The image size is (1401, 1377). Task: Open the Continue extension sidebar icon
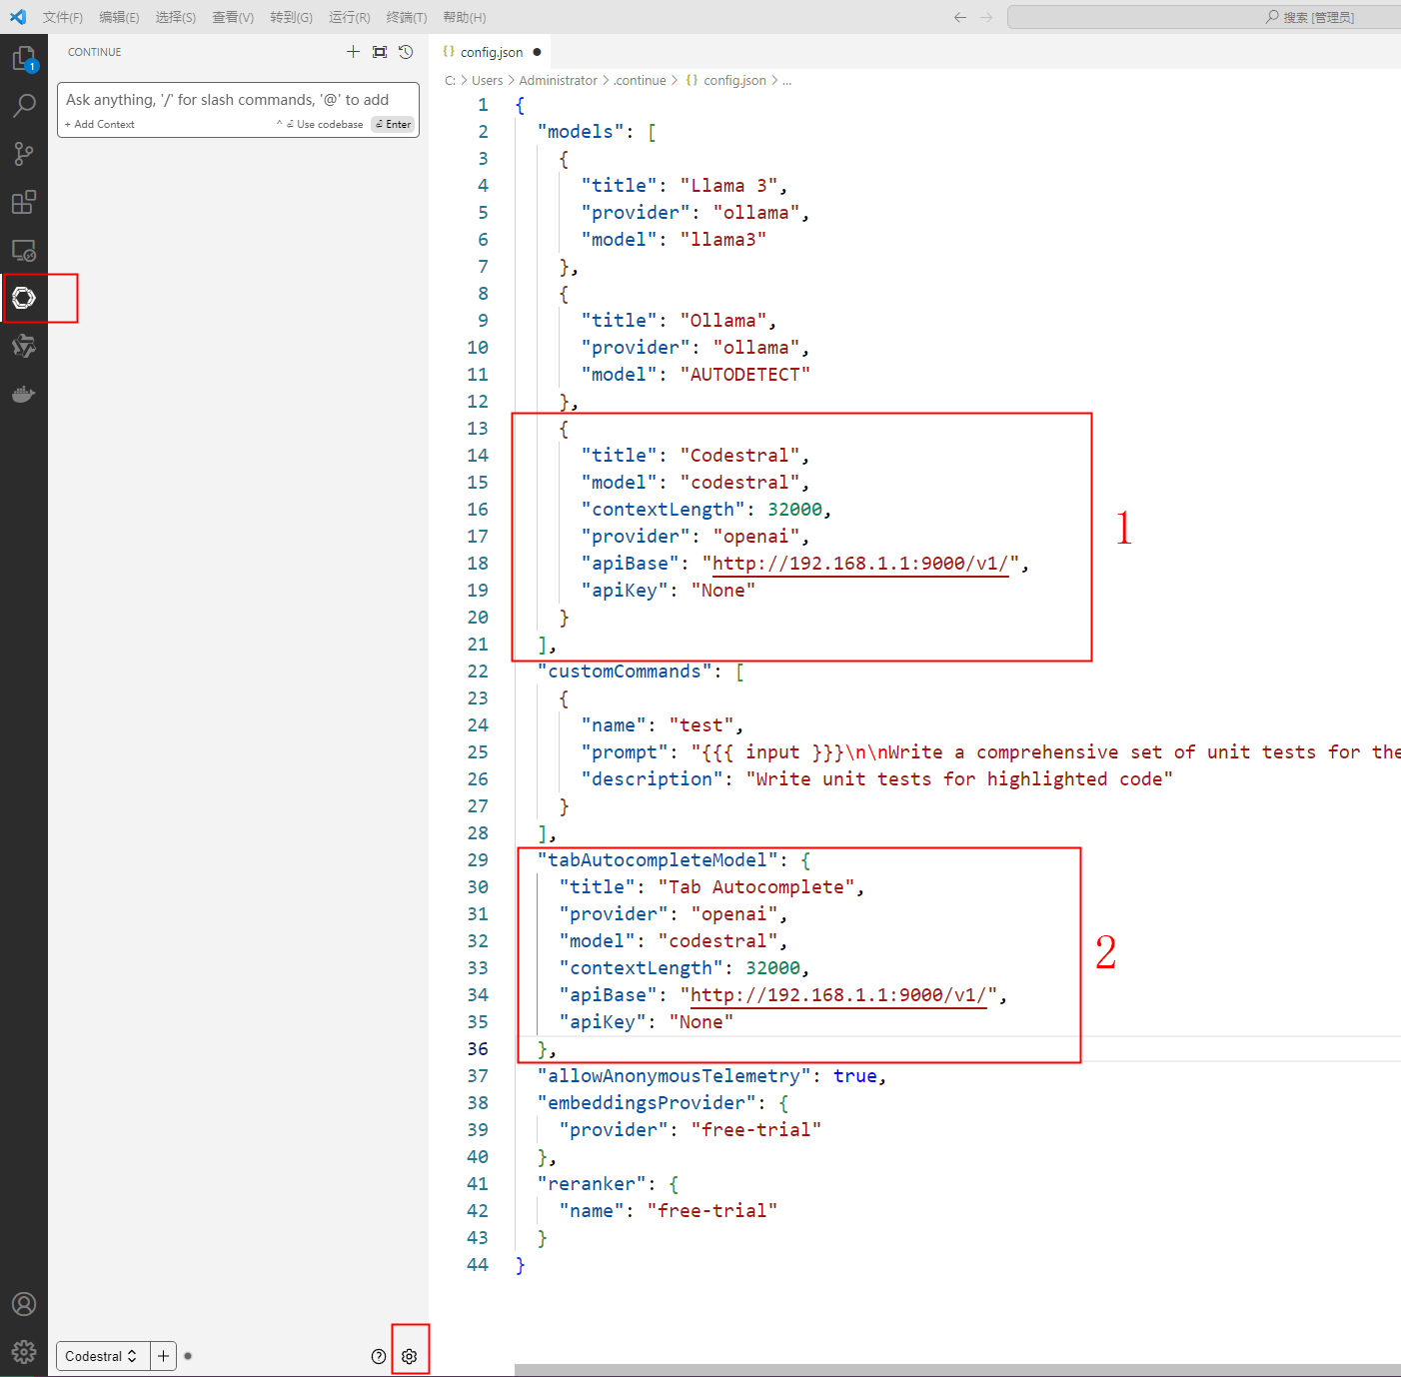click(25, 298)
